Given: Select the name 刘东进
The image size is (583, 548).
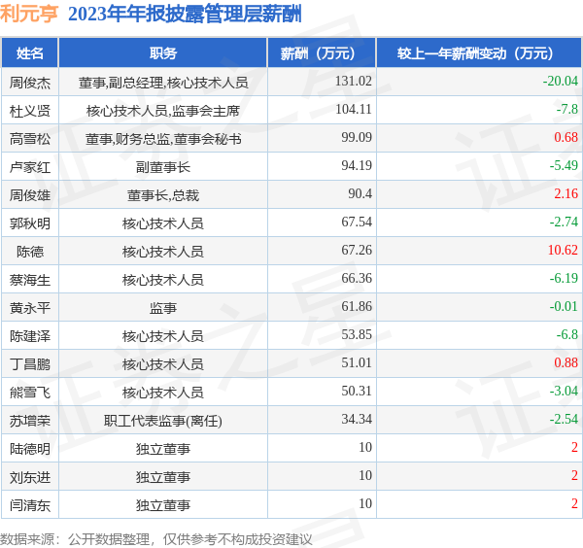Looking at the screenshot, I should click(30, 477).
